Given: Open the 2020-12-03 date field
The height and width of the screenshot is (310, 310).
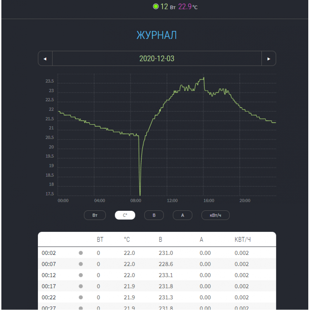Looking at the screenshot, I should 157,59.
